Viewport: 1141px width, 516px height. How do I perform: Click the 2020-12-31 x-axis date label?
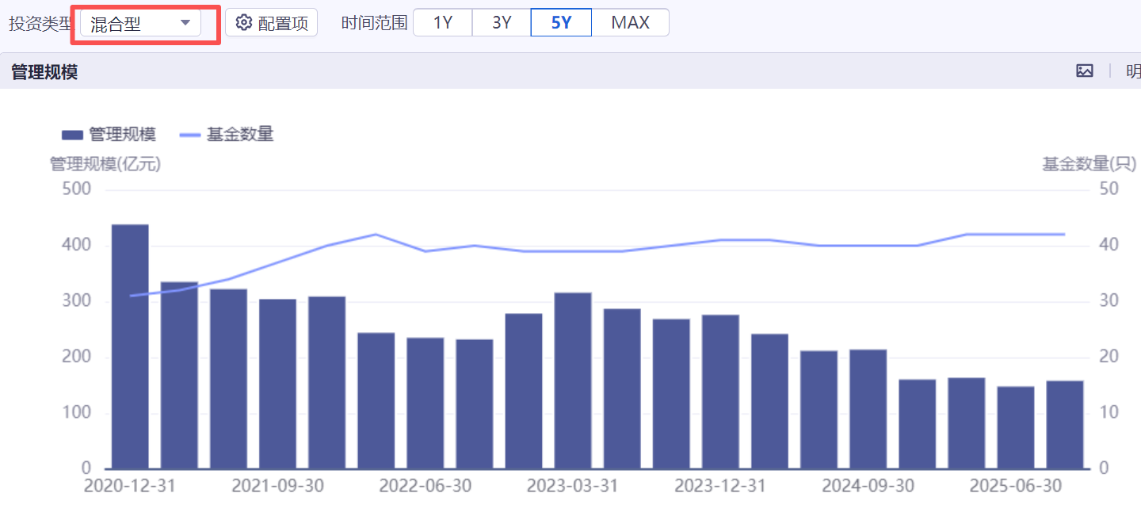click(x=130, y=486)
